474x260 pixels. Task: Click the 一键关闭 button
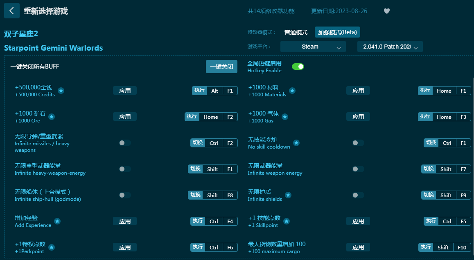[x=221, y=67]
